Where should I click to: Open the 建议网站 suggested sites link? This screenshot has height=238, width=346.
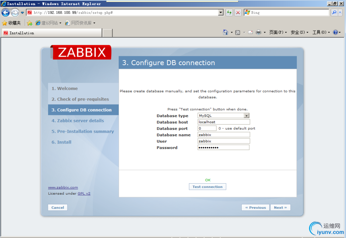[48, 23]
